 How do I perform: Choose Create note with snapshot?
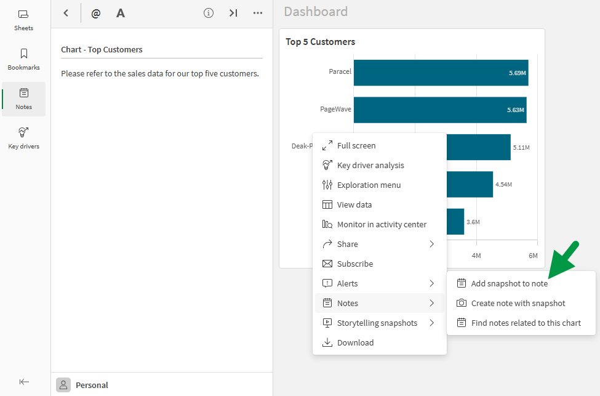pyautogui.click(x=518, y=303)
